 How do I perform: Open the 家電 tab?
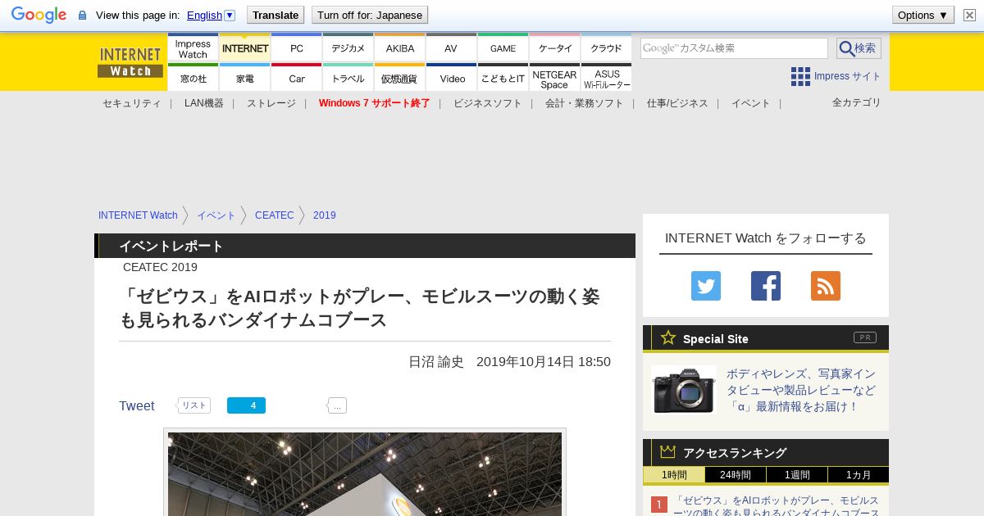point(245,78)
